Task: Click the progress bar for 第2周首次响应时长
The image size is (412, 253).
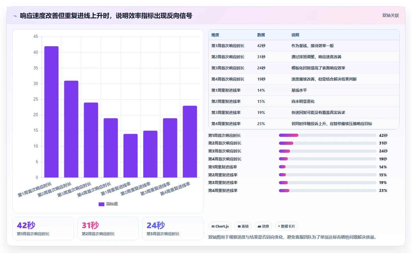Action: [x=328, y=143]
